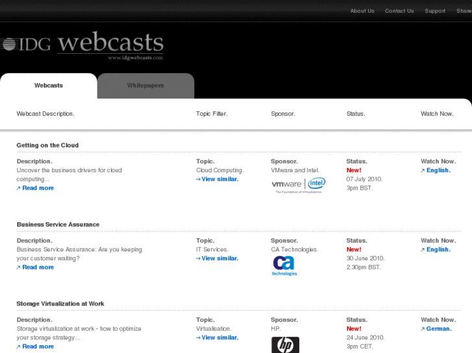This screenshot has height=353, width=472.
Task: Click the Business Service Assurance title
Action: (58, 225)
